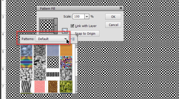Viewport: 179px width, 99px height.
Task: Choose the rainbow tie-dye pattern thumbnail
Action: tap(27, 62)
